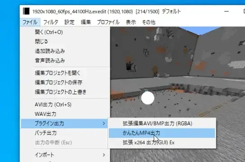
Task: Select 閉じる menu entry
Action: pos(64,42)
